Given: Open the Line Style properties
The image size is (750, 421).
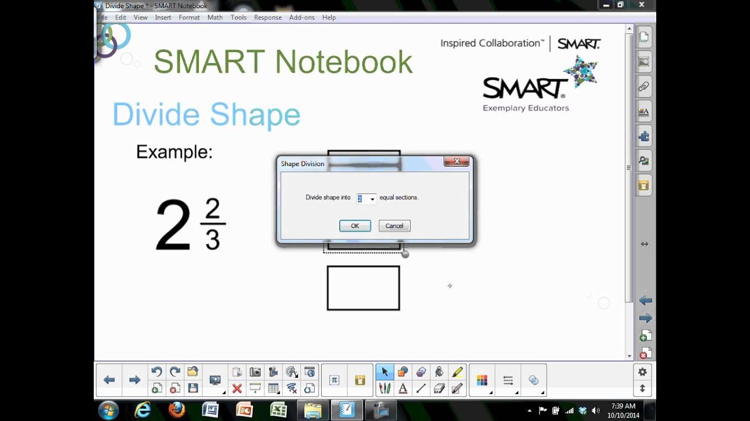Looking at the screenshot, I should tap(508, 380).
